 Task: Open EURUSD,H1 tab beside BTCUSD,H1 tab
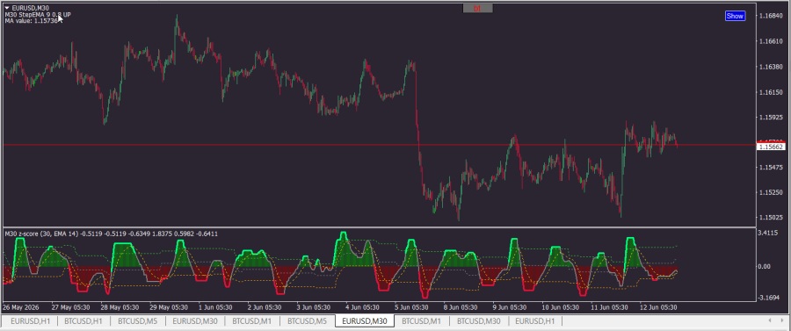pyautogui.click(x=30, y=321)
